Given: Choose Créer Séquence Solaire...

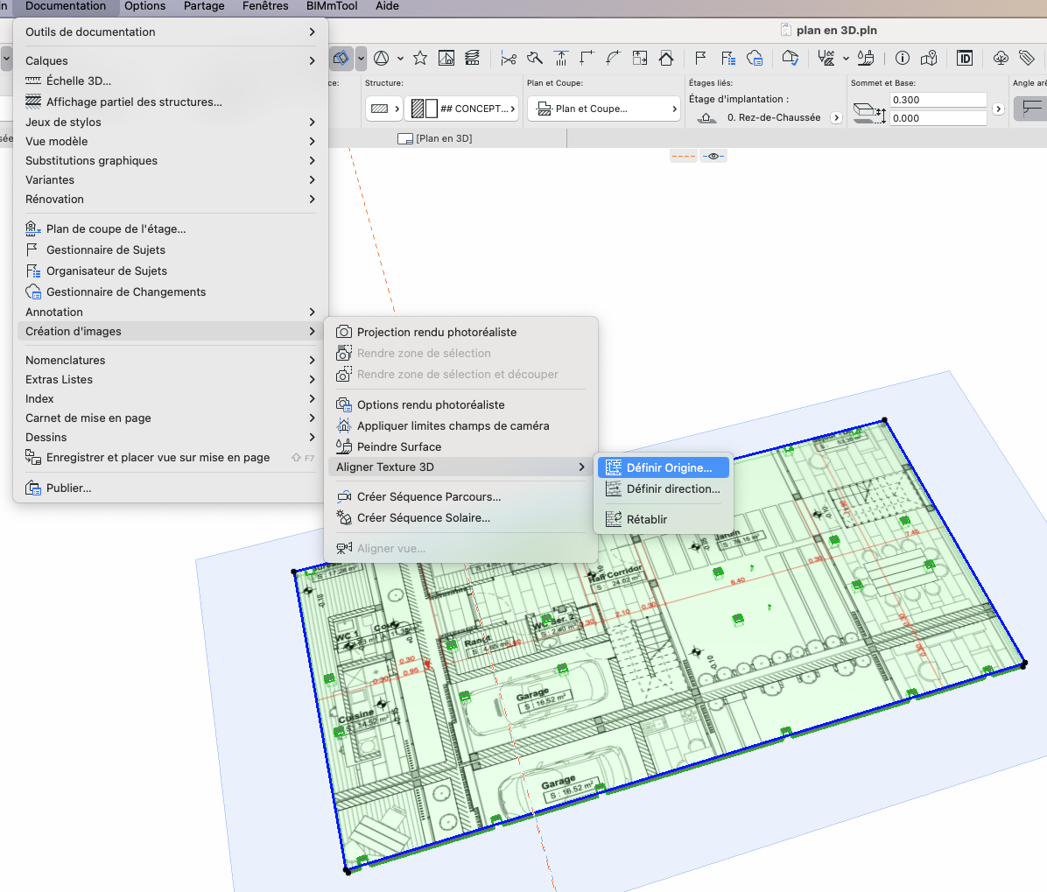Looking at the screenshot, I should (460, 518).
